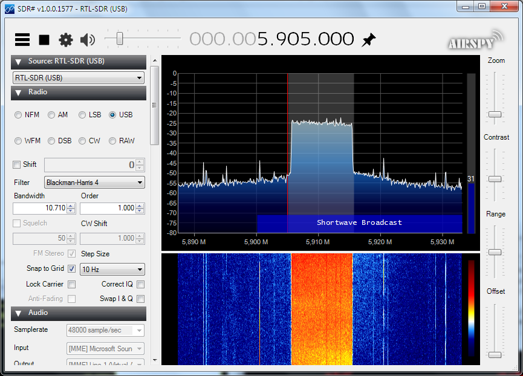
Task: Click the 5.905.000 frequency digits
Action: pos(305,39)
